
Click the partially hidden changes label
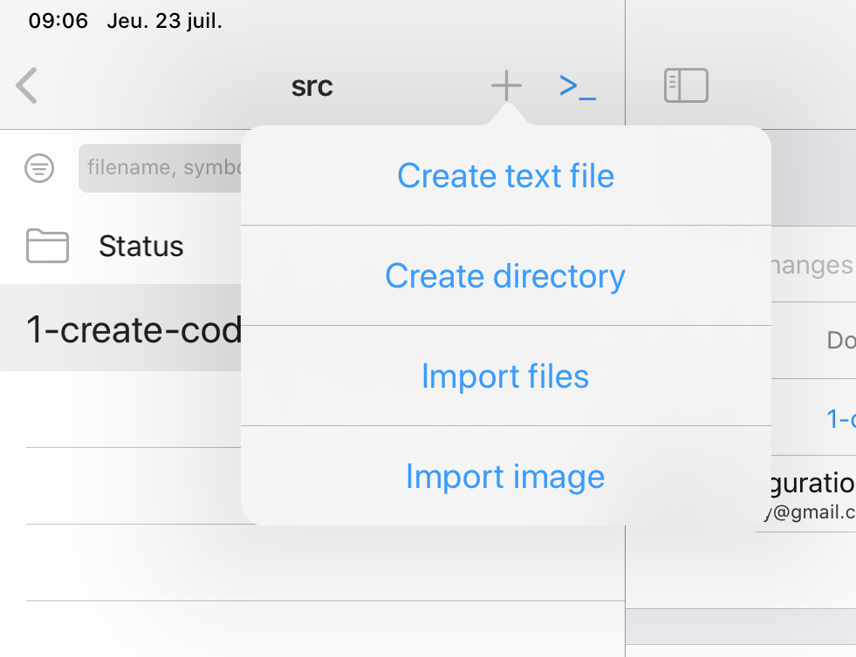pos(812,266)
